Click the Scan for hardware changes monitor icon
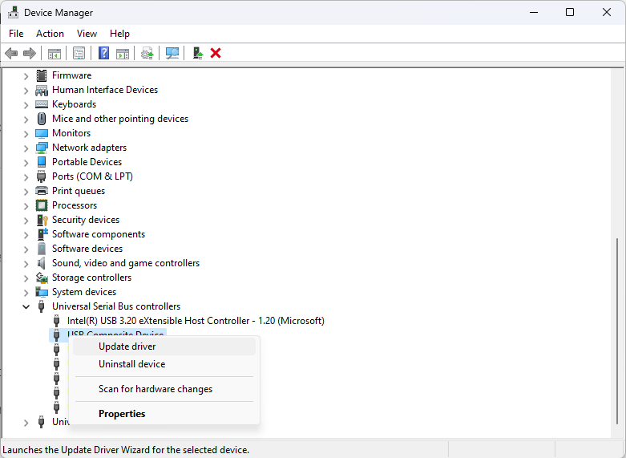Viewport: 626px width, 458px height. (172, 53)
